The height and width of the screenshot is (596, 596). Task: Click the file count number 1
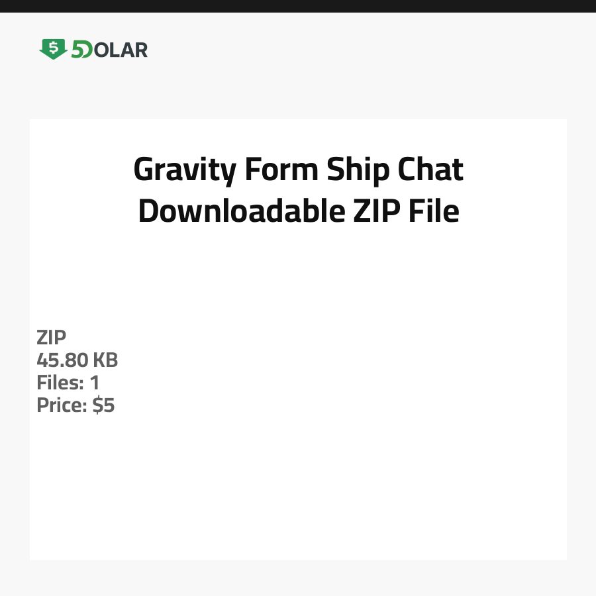coord(95,383)
